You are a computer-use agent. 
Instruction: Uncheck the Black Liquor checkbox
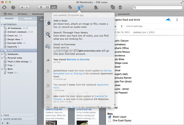coord(109,117)
